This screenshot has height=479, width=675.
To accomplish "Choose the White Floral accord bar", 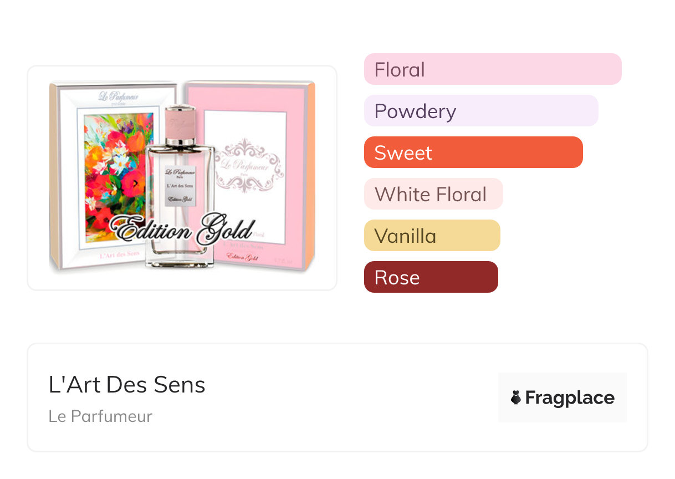I will (x=433, y=194).
